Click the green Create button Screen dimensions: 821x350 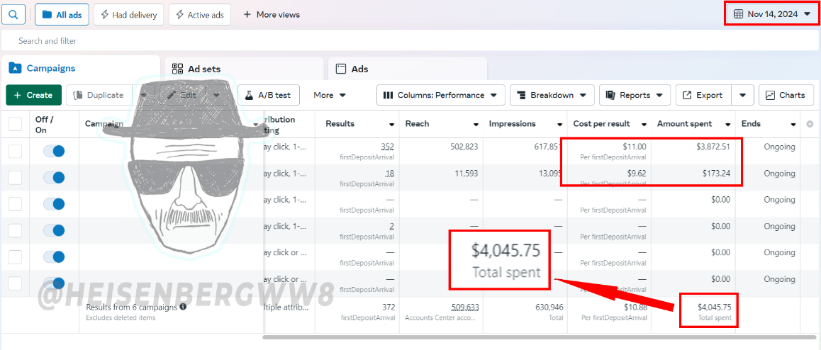[x=34, y=95]
